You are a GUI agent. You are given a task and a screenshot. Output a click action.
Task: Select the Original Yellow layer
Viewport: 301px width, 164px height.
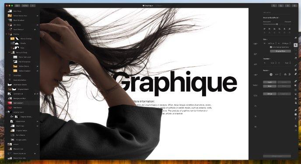click(22, 130)
